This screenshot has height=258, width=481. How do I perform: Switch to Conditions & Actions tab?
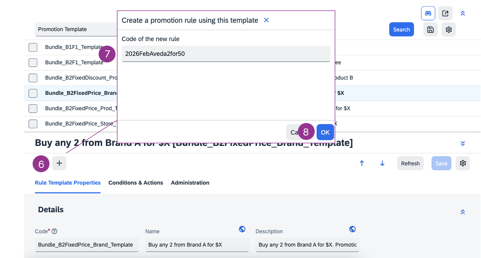136,183
